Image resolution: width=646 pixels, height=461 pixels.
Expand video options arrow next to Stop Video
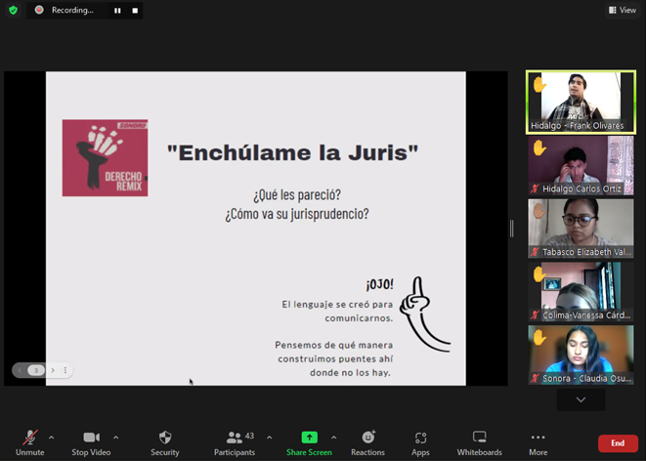(x=116, y=438)
